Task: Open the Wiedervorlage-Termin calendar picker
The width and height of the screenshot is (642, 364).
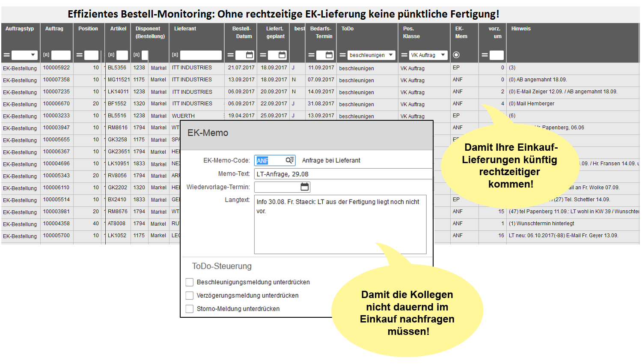Action: 304,187
